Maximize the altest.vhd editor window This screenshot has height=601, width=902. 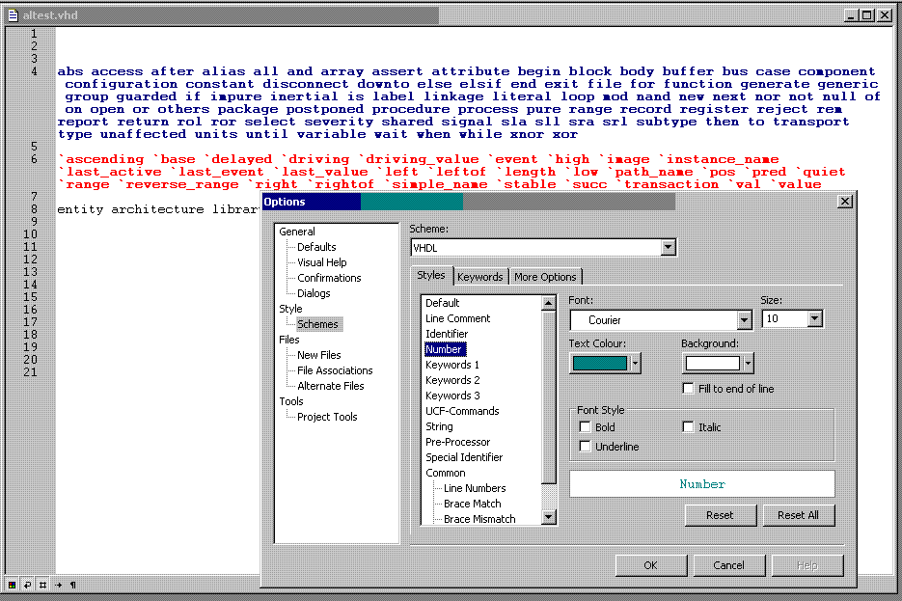867,15
